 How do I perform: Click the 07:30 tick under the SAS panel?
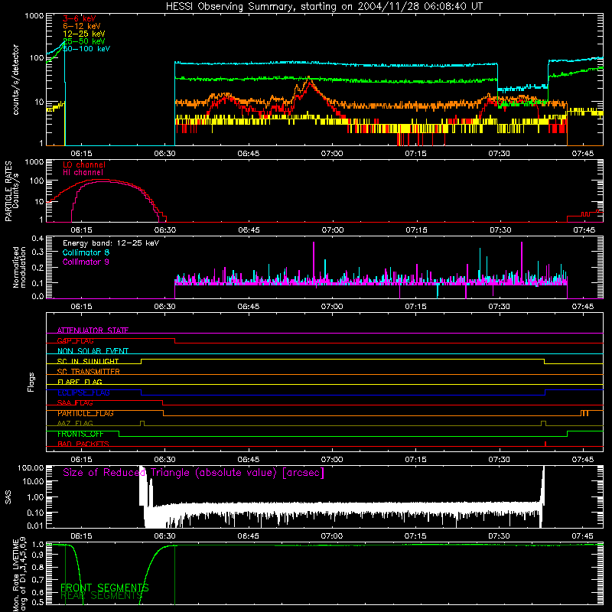(499, 536)
